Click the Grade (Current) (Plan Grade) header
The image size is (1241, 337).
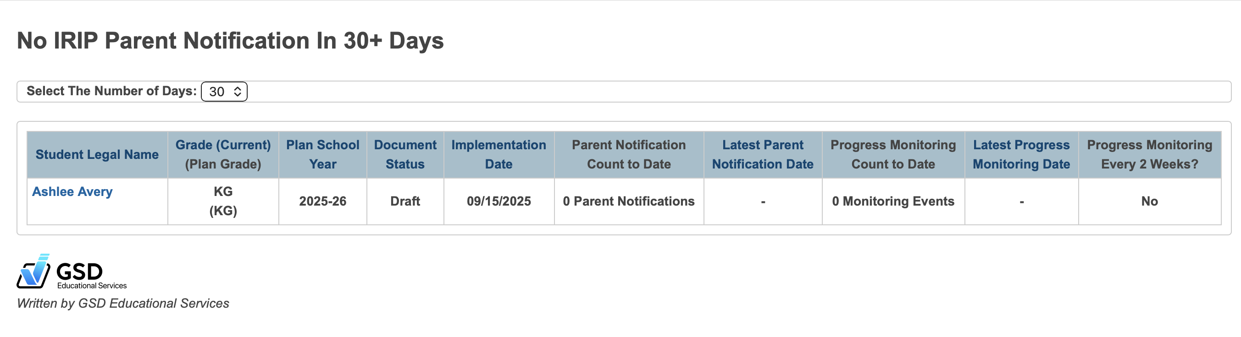click(x=223, y=154)
